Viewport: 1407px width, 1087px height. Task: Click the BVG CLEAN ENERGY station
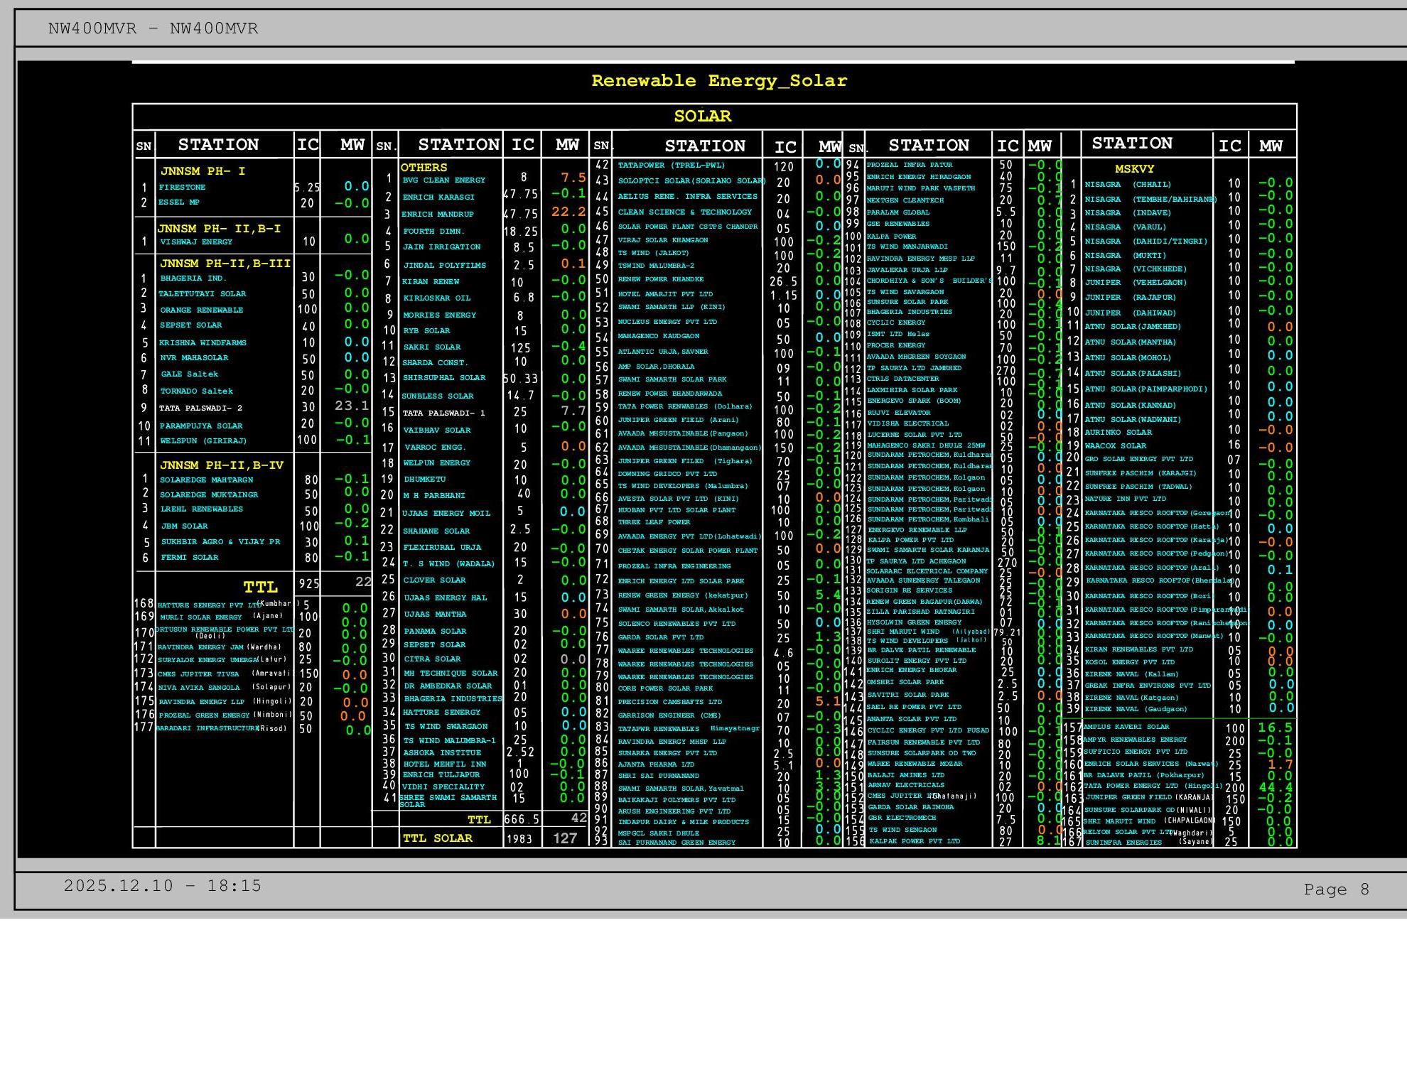tap(443, 180)
